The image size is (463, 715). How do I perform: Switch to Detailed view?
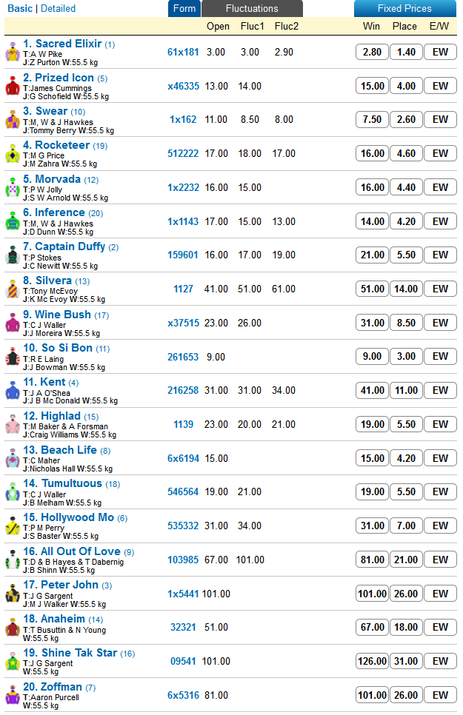[x=58, y=8]
